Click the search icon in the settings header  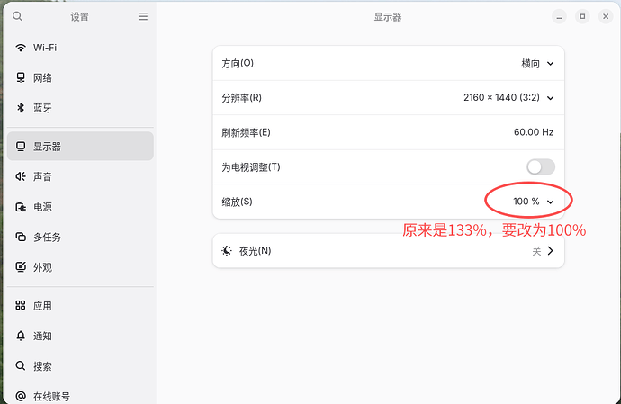pos(18,16)
